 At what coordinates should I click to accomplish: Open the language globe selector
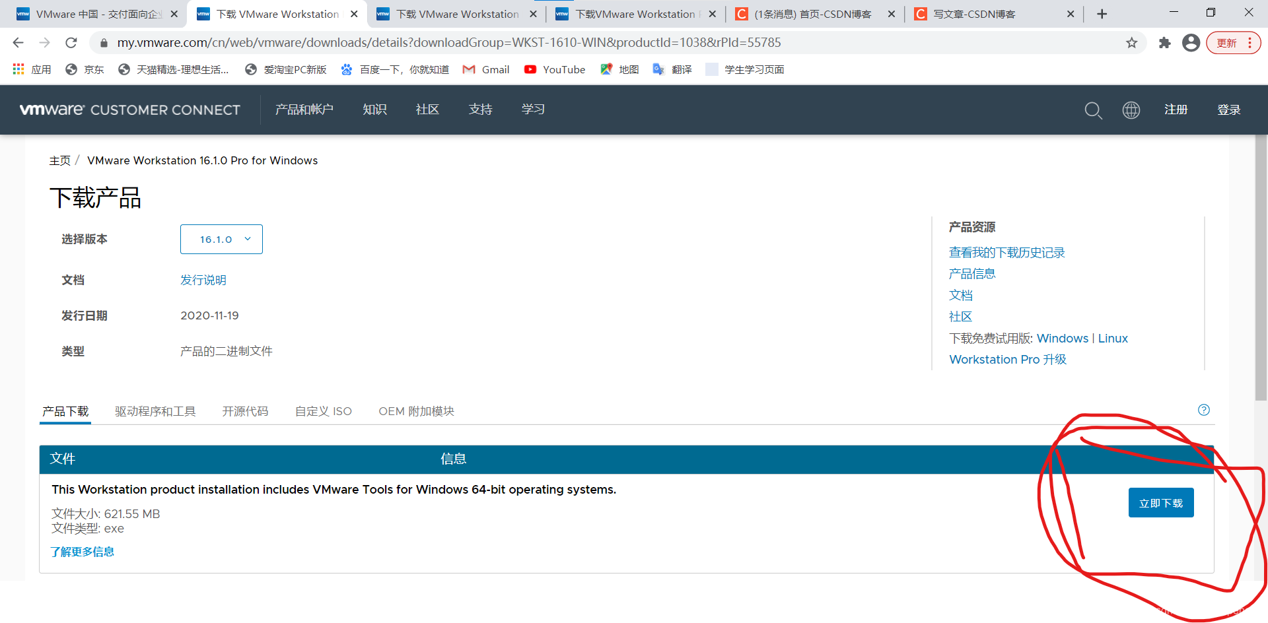click(x=1131, y=110)
